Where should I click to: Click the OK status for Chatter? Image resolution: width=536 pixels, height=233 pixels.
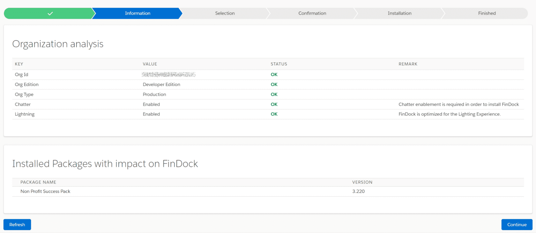[274, 104]
